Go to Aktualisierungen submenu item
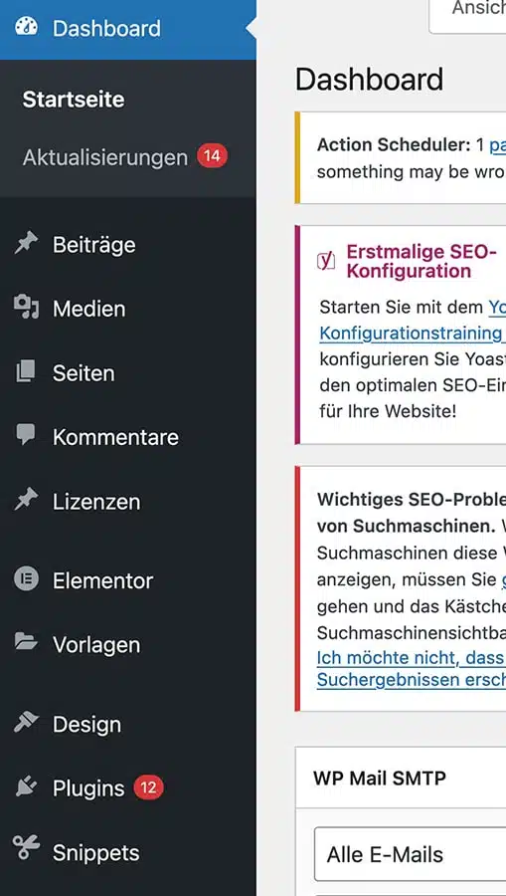The image size is (506, 896). click(105, 157)
